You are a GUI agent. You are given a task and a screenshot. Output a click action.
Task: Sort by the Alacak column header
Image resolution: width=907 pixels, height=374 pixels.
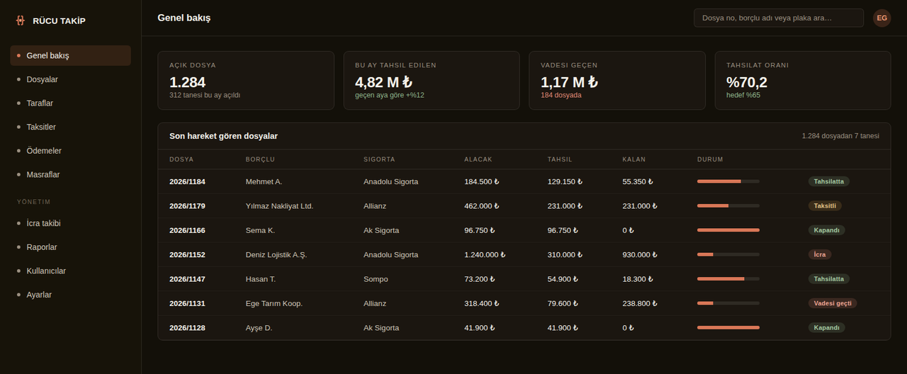(x=478, y=159)
